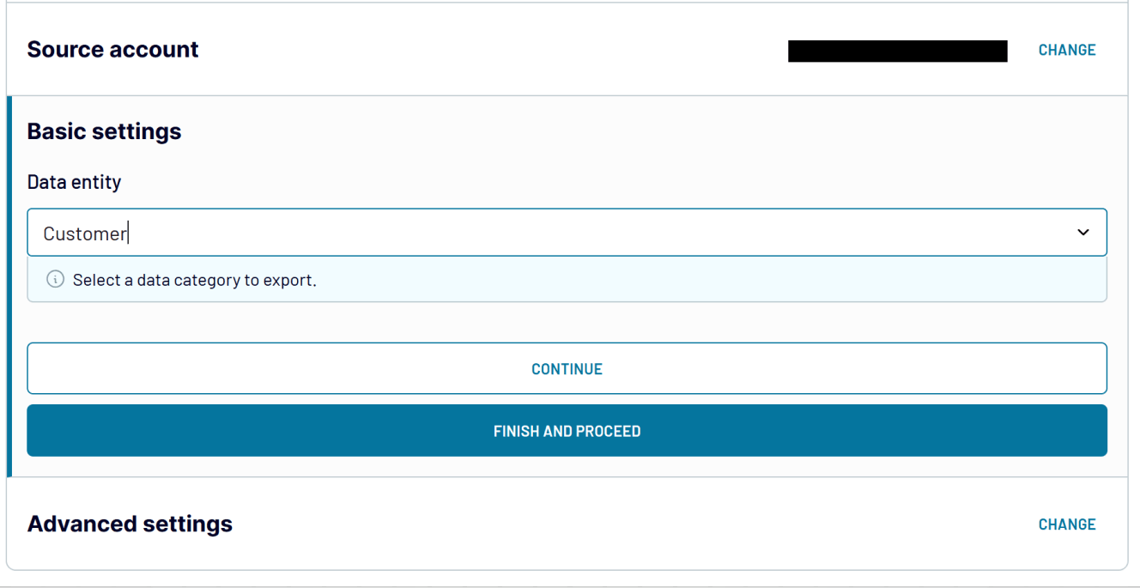This screenshot has height=588, width=1140.
Task: Click the word Customer in the combo box
Action: pos(85,233)
